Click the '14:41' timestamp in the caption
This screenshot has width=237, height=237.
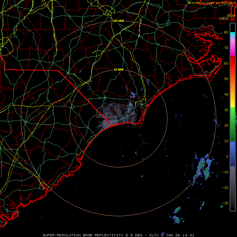(x=188, y=235)
